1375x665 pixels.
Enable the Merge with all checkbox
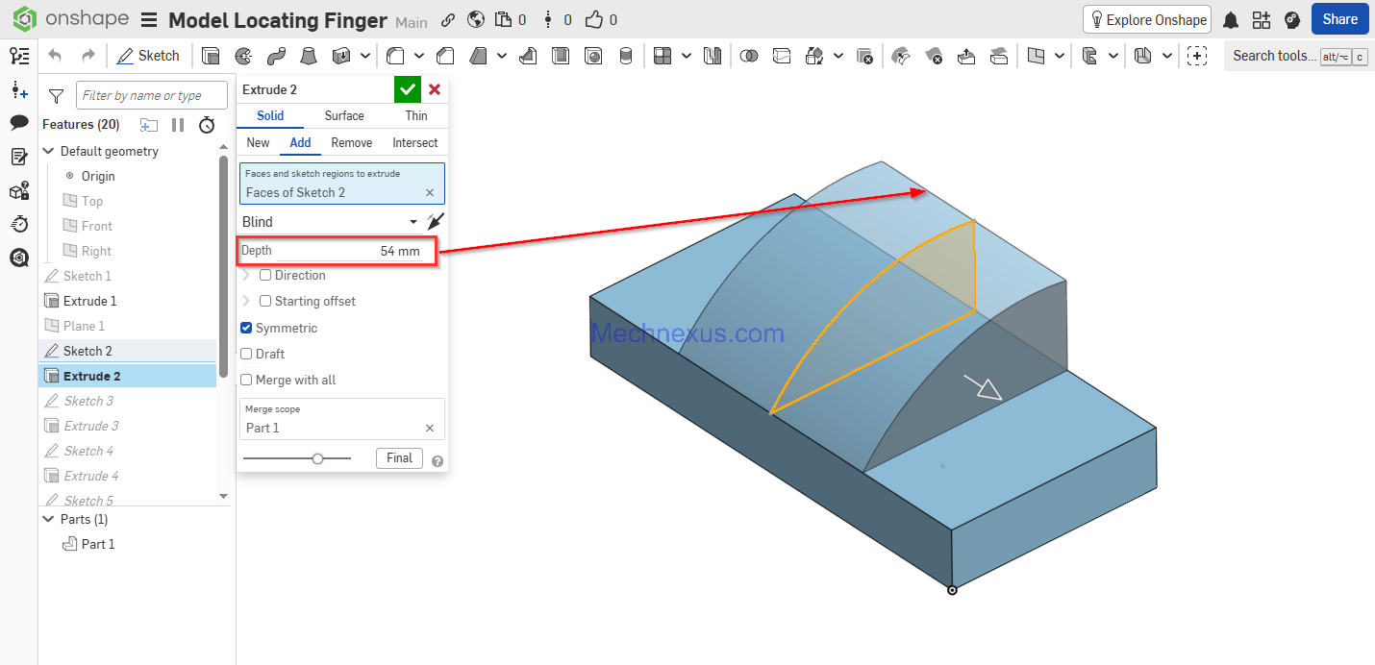point(246,380)
